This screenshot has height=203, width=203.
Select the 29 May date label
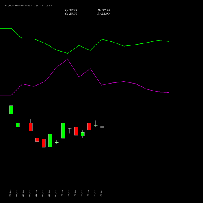[x=10, y=193]
